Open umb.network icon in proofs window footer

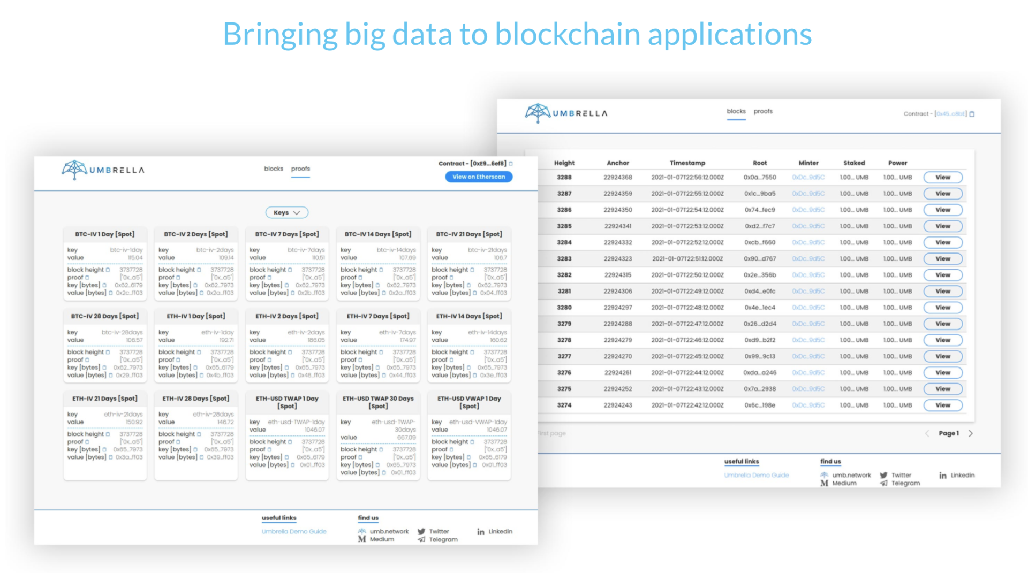coord(362,532)
